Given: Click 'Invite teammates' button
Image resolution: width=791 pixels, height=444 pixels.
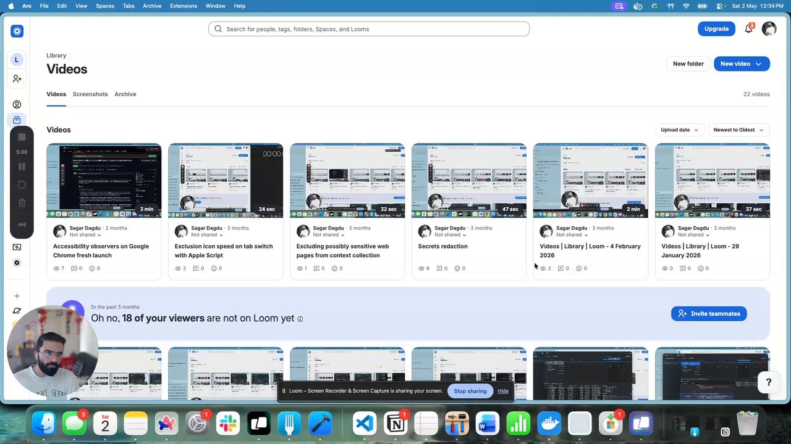Looking at the screenshot, I should pyautogui.click(x=709, y=314).
